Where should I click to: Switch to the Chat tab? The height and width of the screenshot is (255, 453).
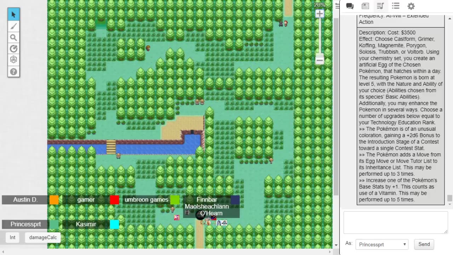point(350,6)
